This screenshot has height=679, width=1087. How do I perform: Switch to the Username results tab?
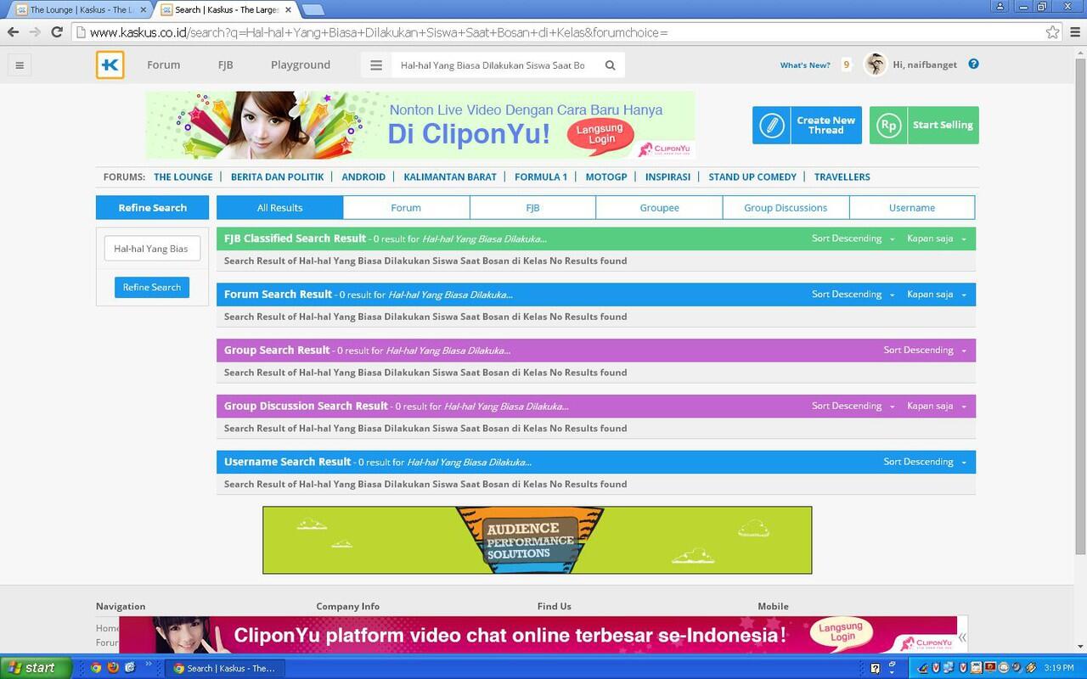[912, 208]
